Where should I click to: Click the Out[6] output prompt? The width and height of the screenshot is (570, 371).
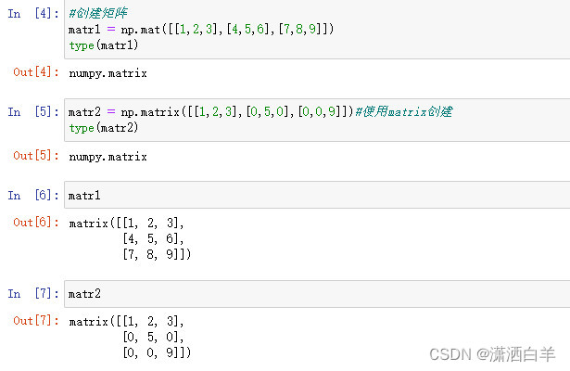(x=36, y=224)
